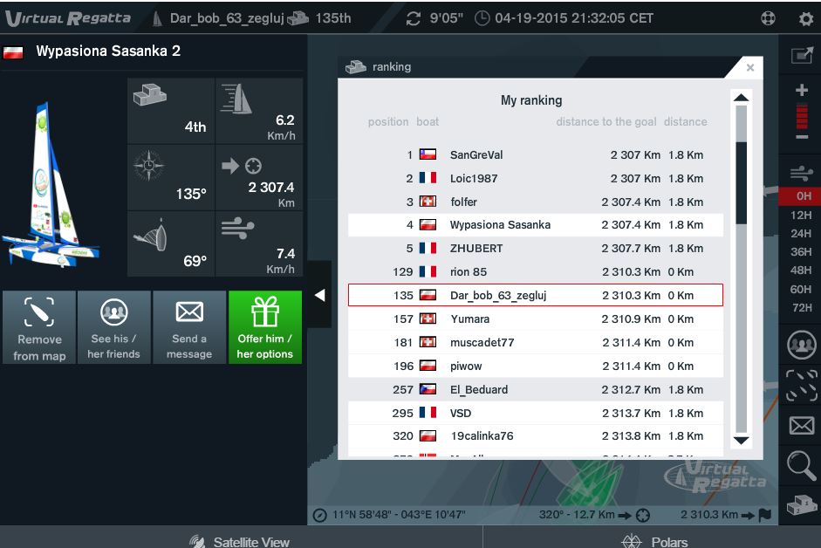The image size is (821, 548).
Task: Click the trimaran boat image
Action: (x=51, y=184)
